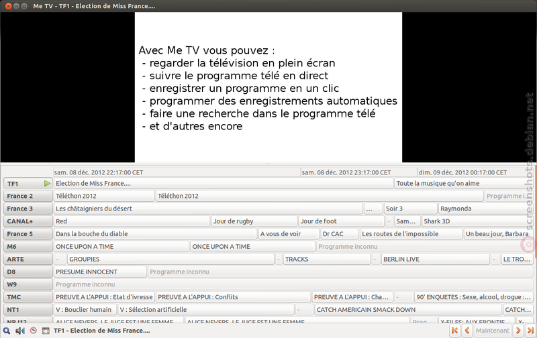Select 'PRESUME INNOCENT' programme
The width and height of the screenshot is (537, 338).
(x=100, y=272)
